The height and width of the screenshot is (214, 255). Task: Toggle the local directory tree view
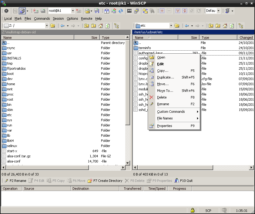pyautogui.click(x=116, y=26)
